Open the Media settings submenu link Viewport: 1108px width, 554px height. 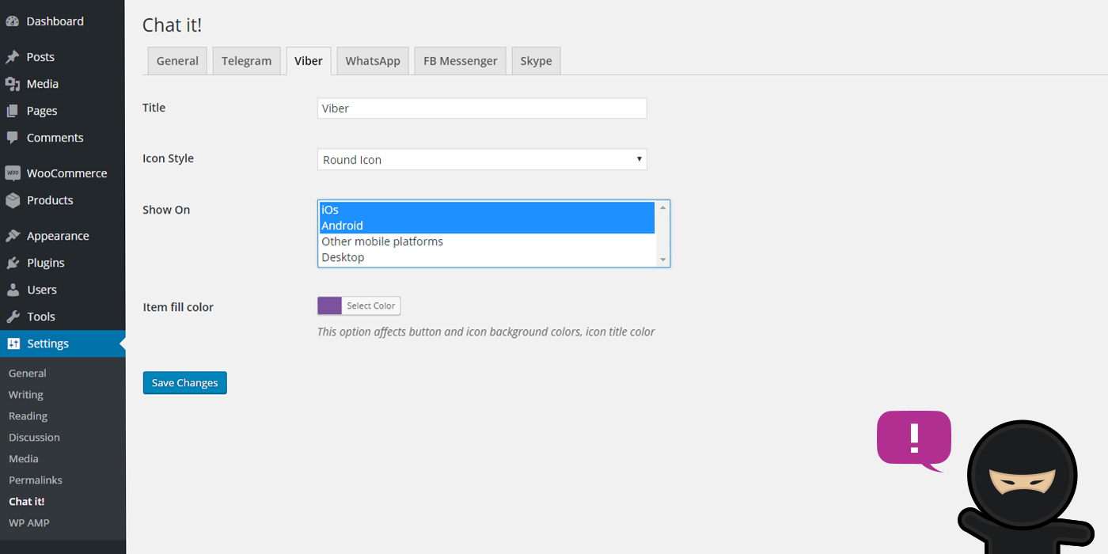point(24,459)
